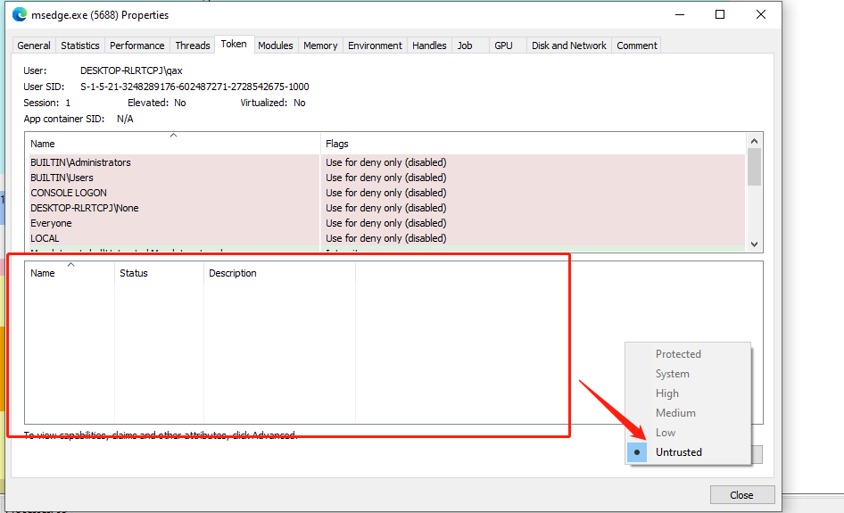
Task: Select the Token tab
Action: coord(234,44)
